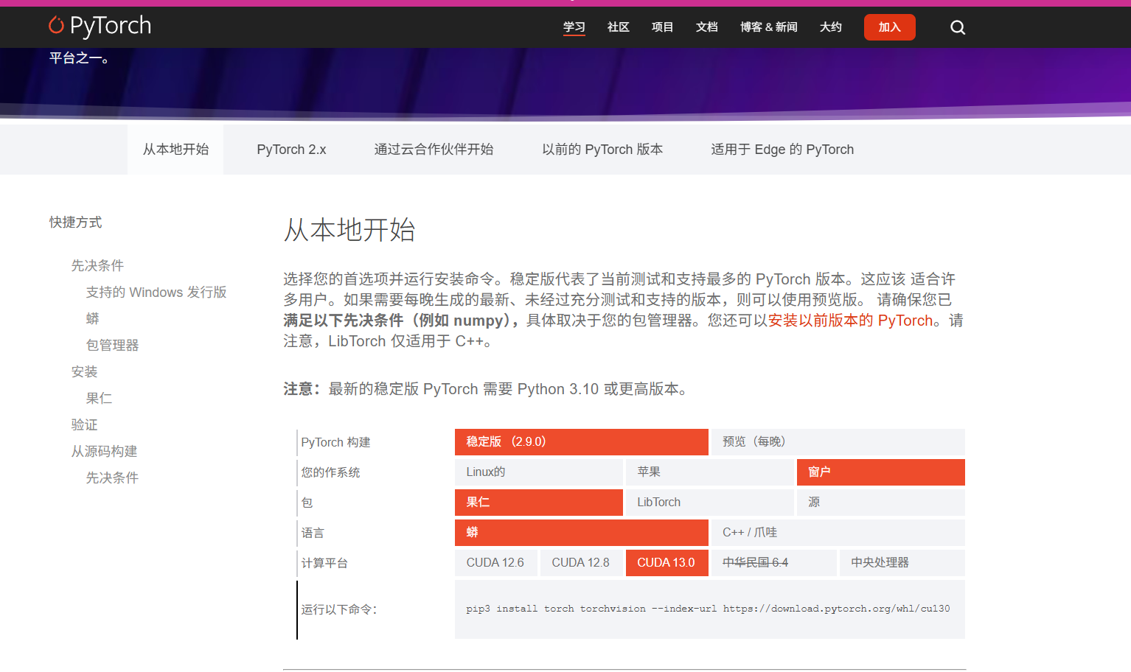Open the 项目 navigation menu

[662, 27]
